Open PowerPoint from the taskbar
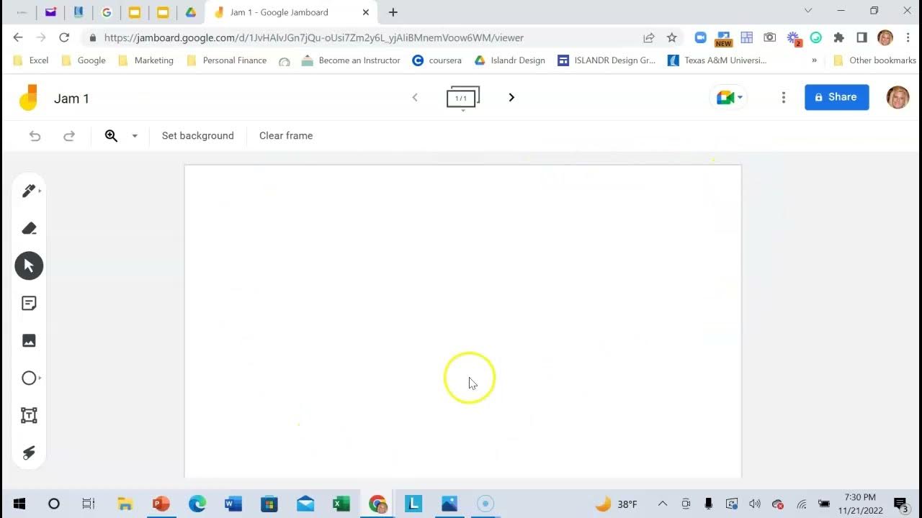This screenshot has width=922, height=518. (161, 504)
